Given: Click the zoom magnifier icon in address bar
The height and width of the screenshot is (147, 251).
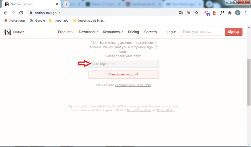Looking at the screenshot, I should coord(189,13).
